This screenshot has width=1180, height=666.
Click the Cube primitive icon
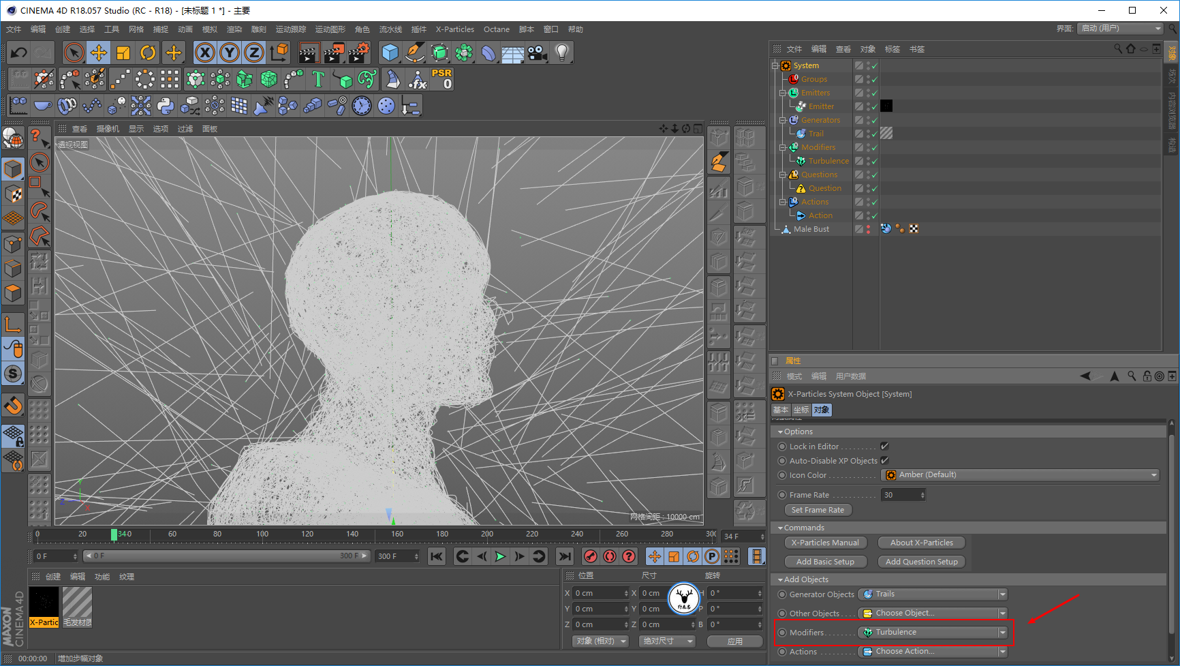tap(390, 52)
